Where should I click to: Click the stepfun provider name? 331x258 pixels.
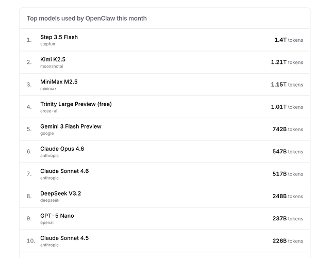coord(47,44)
